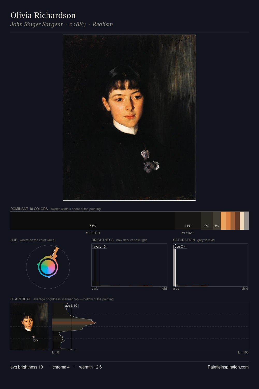This screenshot has height=389, width=259.
Task: Click the BRIGHTNESS section heading
Action: [103, 240]
